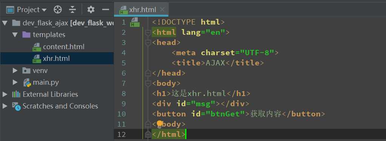Collapse all using the toolbar icon

pos(72,9)
